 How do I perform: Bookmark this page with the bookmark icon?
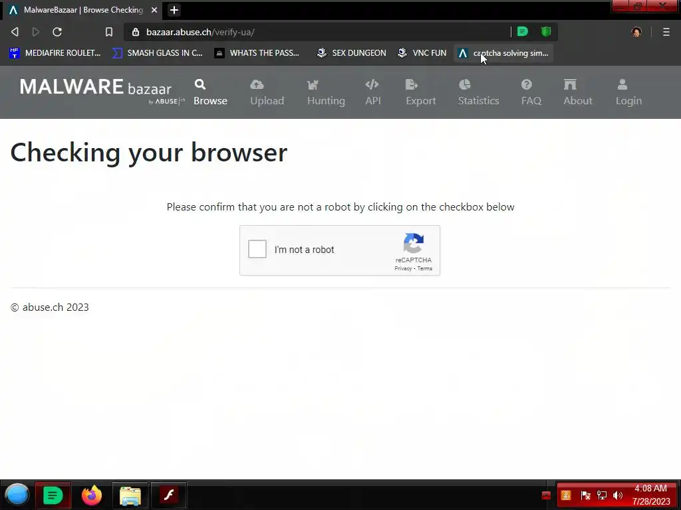(109, 32)
